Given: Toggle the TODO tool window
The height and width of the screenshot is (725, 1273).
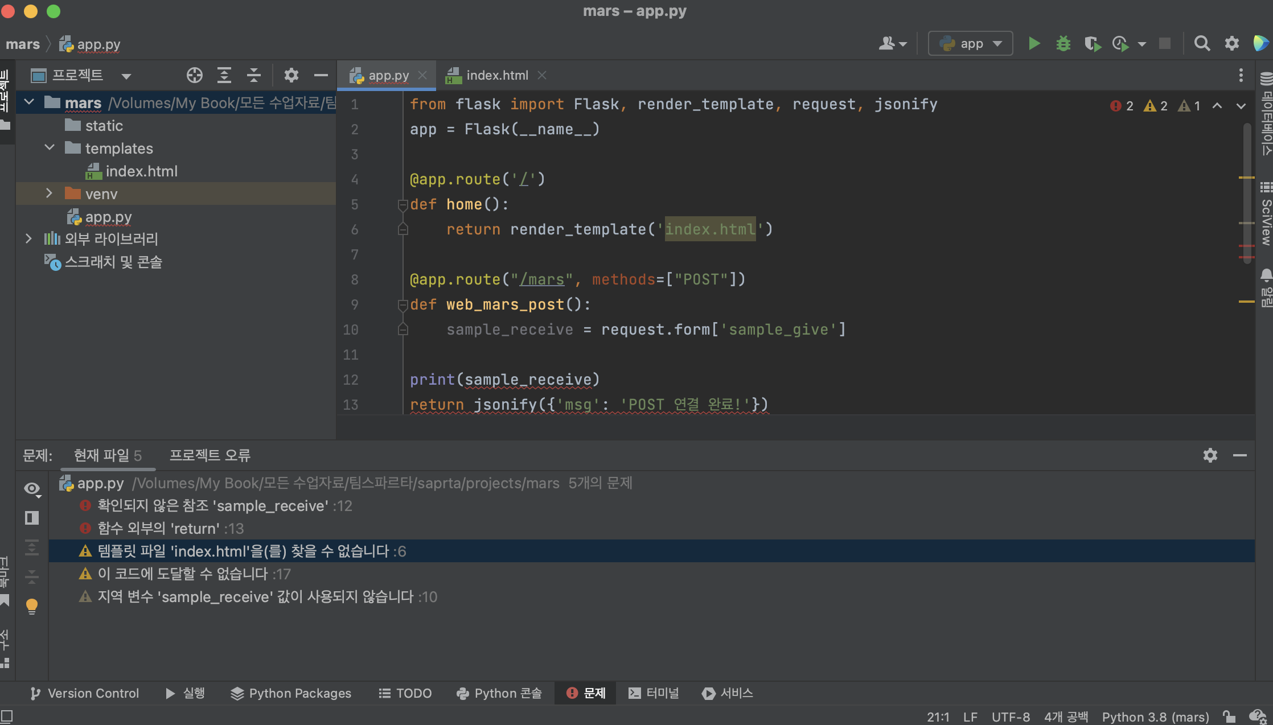Looking at the screenshot, I should (x=405, y=693).
